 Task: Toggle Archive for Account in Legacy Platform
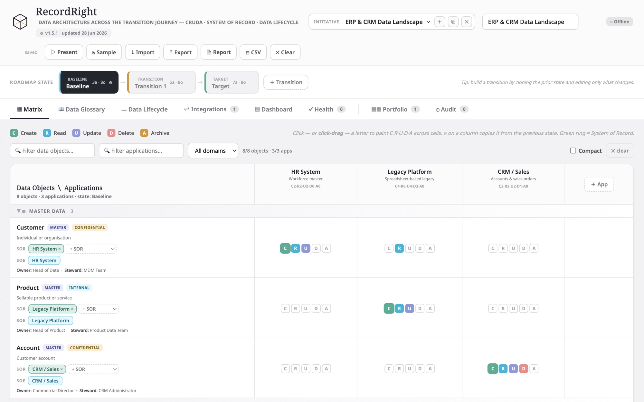tap(430, 369)
